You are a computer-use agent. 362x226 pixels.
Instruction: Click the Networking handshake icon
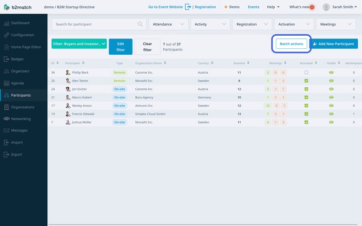click(x=6, y=119)
